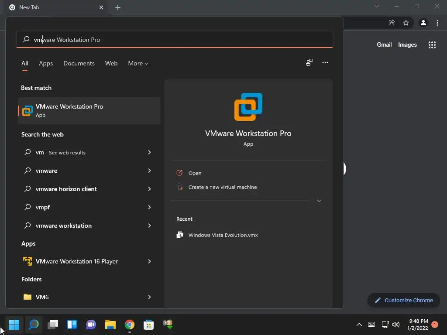
Task: Click Chrome share page icon
Action: [x=392, y=23]
